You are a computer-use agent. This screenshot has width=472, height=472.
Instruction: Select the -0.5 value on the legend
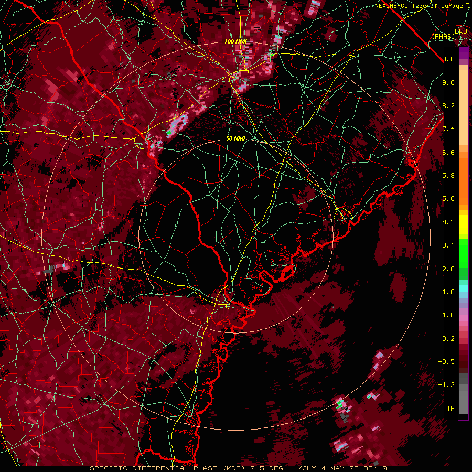coord(446,362)
